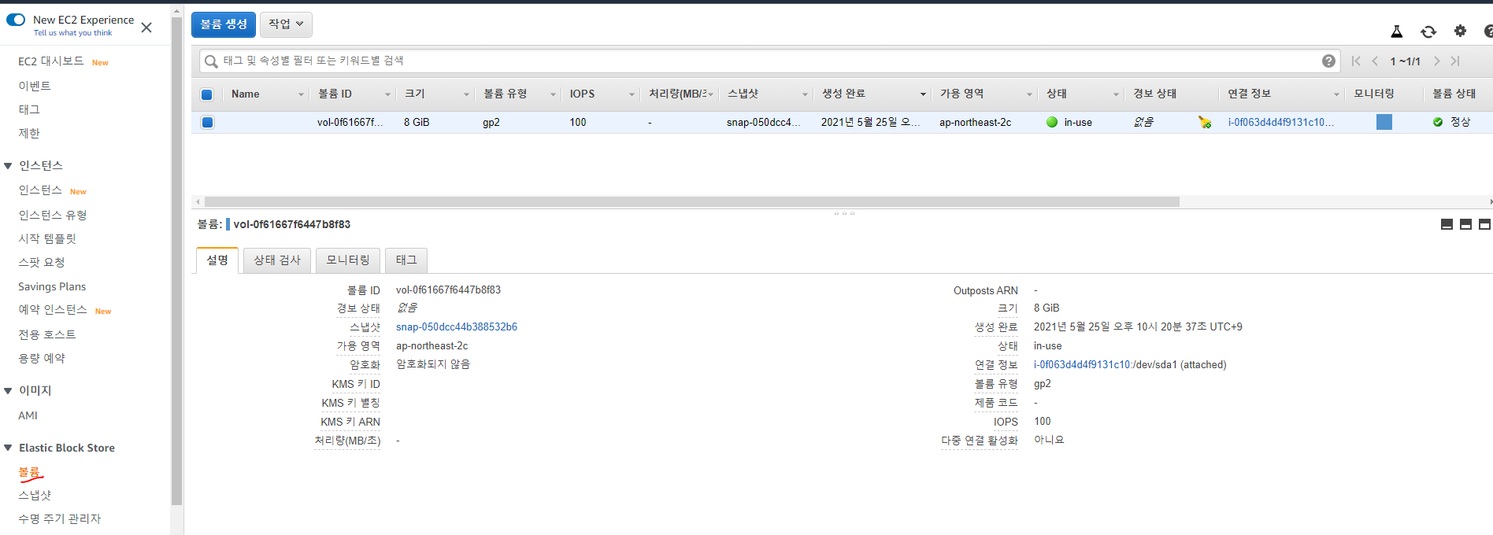Open the 볼륨 ID column sort arrow

[387, 94]
